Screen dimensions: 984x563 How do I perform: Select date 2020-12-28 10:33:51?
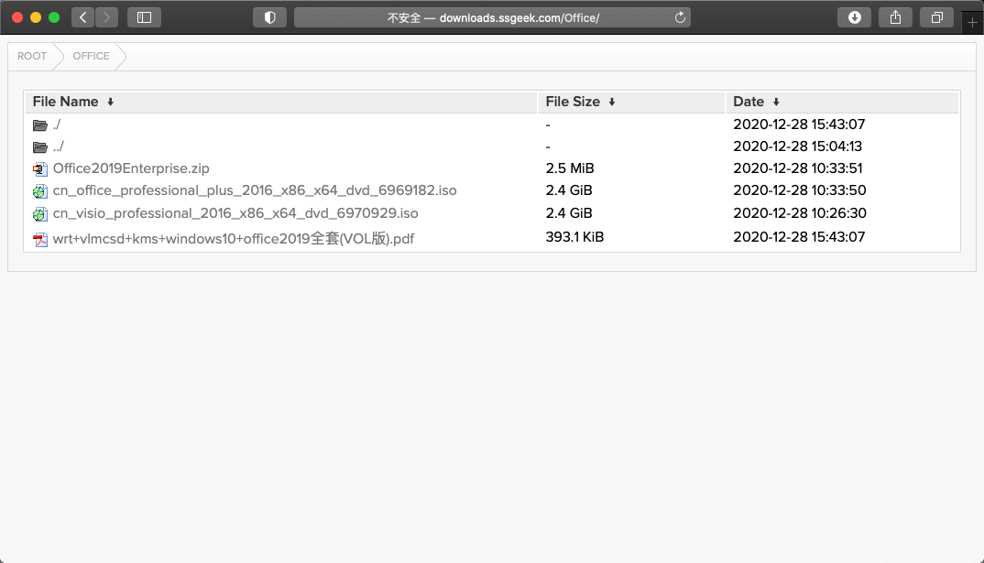point(798,168)
